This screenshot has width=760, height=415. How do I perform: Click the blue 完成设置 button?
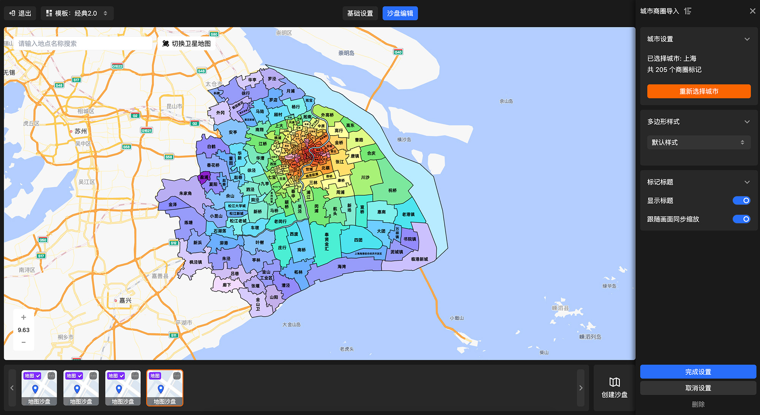698,372
